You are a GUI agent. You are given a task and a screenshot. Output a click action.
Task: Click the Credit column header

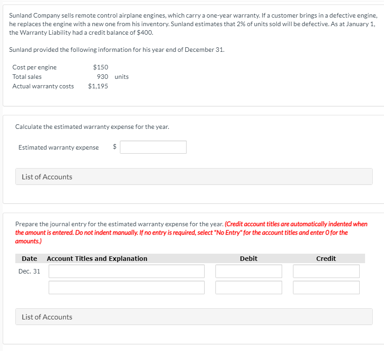(326, 259)
